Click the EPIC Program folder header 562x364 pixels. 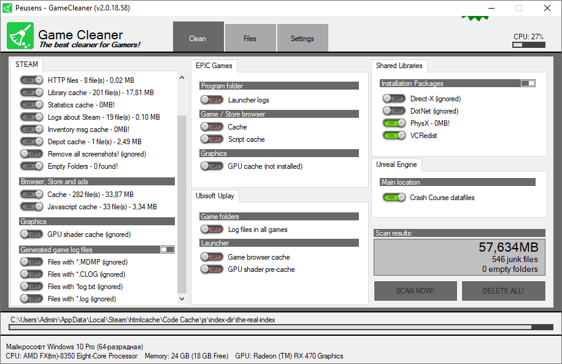pyautogui.click(x=279, y=86)
